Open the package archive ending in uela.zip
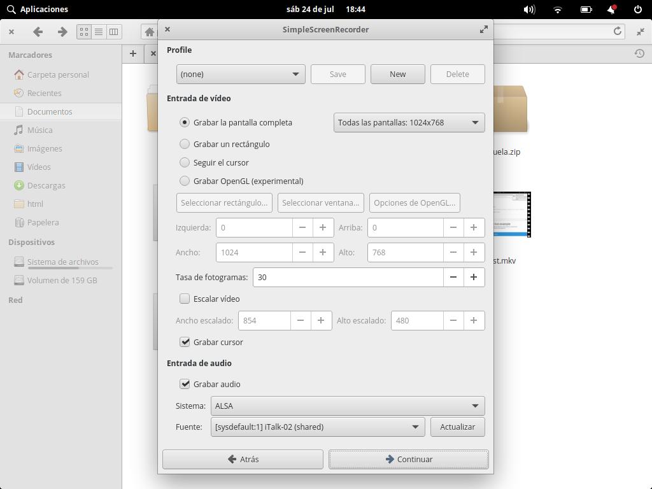The image size is (652, 489). pos(510,109)
